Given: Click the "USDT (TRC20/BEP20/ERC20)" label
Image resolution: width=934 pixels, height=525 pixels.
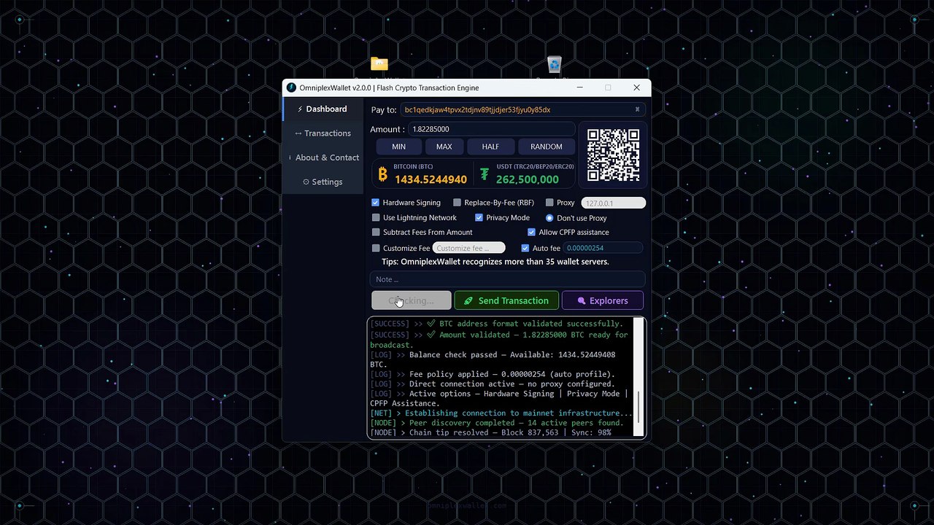Looking at the screenshot, I should pos(535,167).
